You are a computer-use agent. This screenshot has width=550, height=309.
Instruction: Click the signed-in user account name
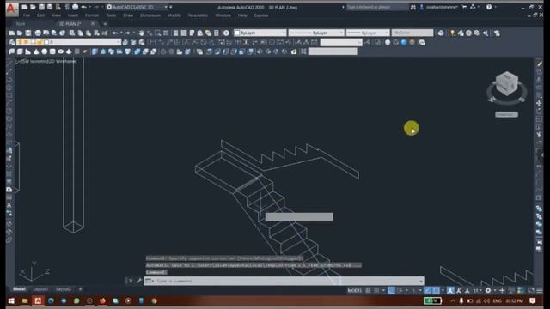pyautogui.click(x=442, y=7)
